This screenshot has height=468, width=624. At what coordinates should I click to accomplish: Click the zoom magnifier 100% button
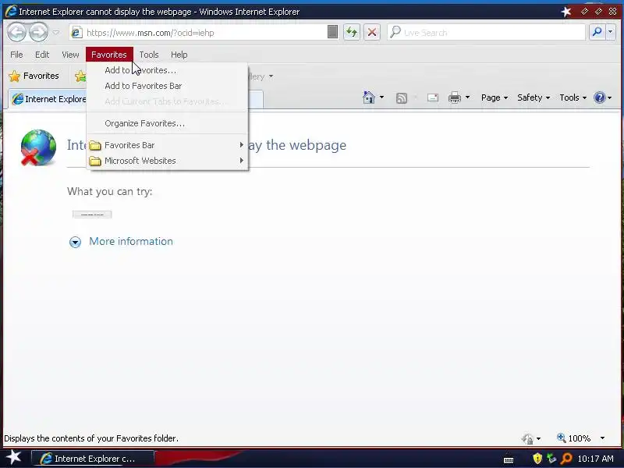coord(574,438)
